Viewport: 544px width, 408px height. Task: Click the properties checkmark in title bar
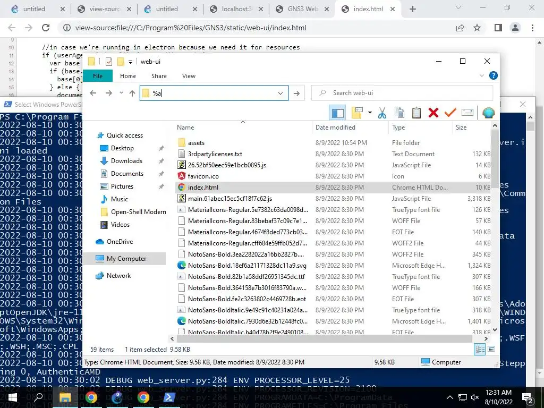click(109, 62)
